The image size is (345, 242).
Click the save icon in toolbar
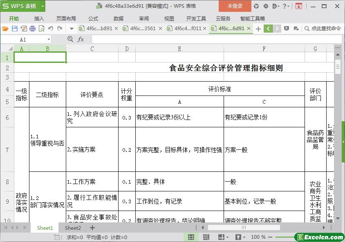pos(14,29)
